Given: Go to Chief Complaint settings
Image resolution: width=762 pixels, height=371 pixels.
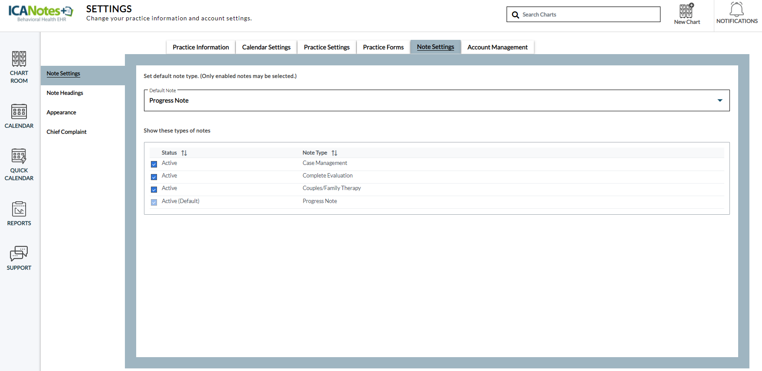Looking at the screenshot, I should (67, 132).
